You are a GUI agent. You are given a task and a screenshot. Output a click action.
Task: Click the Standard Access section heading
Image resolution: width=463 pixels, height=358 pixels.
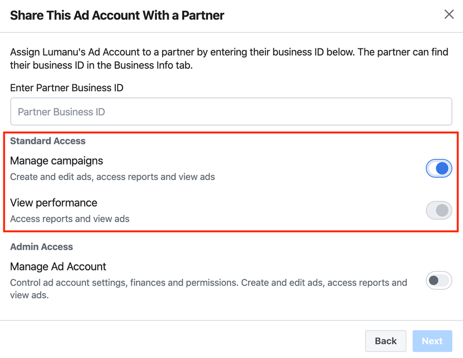click(48, 141)
